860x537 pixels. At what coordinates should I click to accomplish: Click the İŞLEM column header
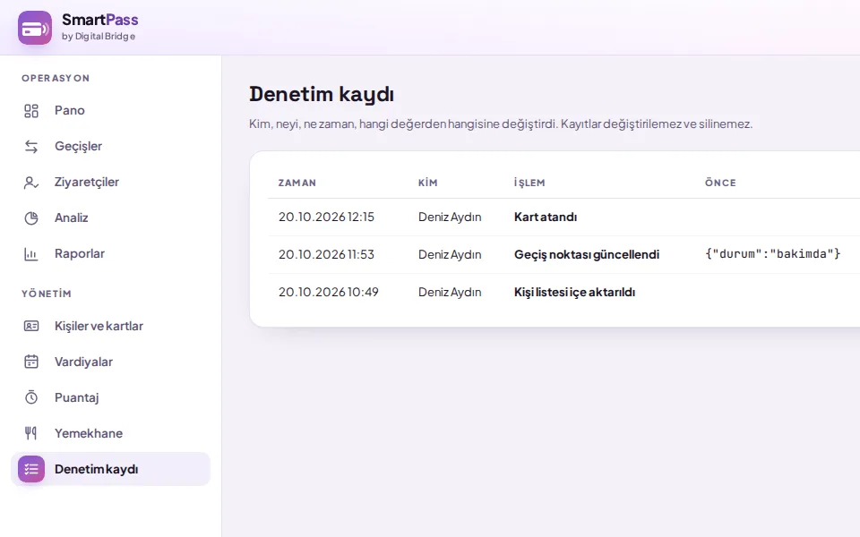click(529, 183)
